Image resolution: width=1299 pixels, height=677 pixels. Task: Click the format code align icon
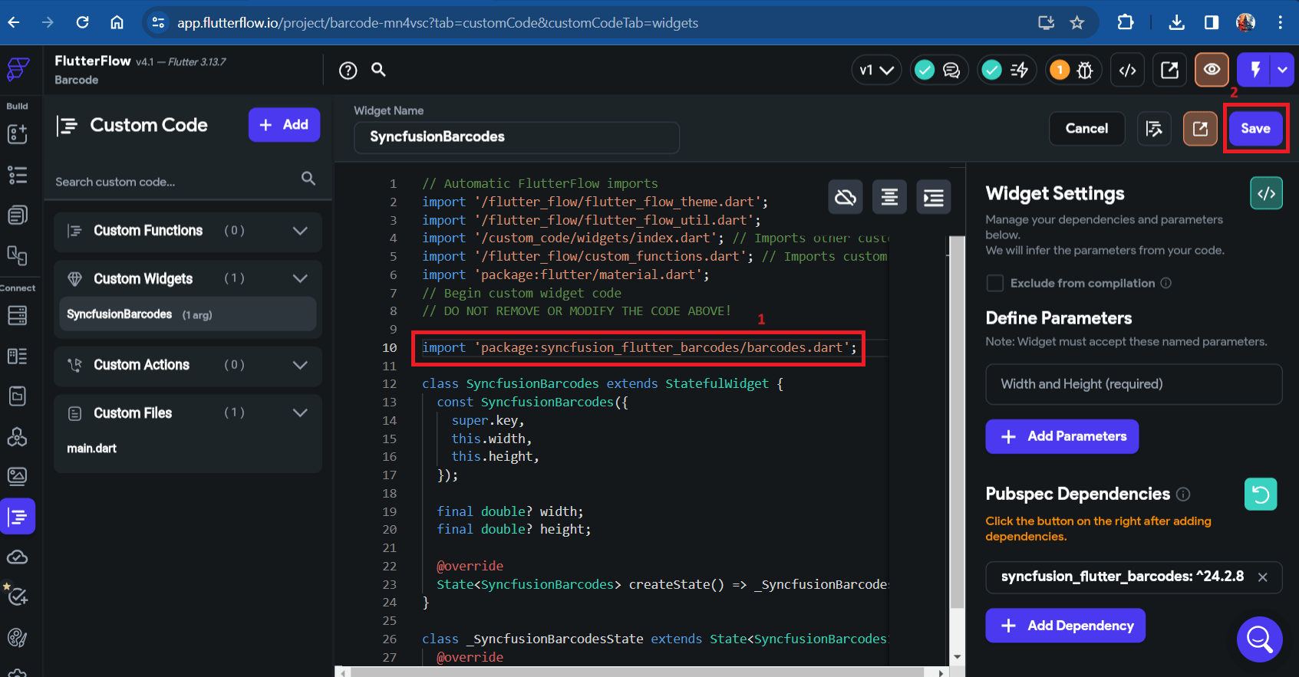[x=889, y=198]
